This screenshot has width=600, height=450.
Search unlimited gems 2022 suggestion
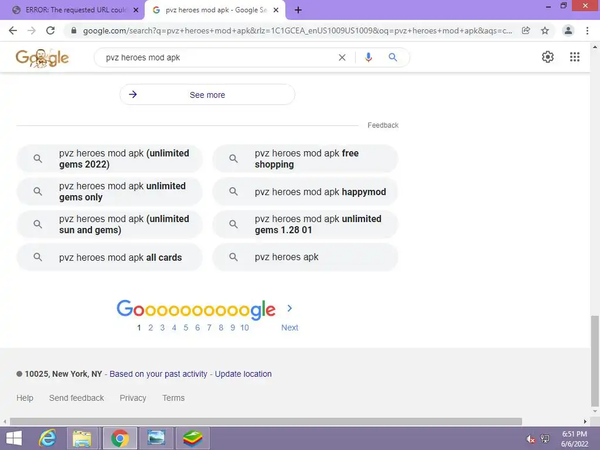[x=110, y=159]
